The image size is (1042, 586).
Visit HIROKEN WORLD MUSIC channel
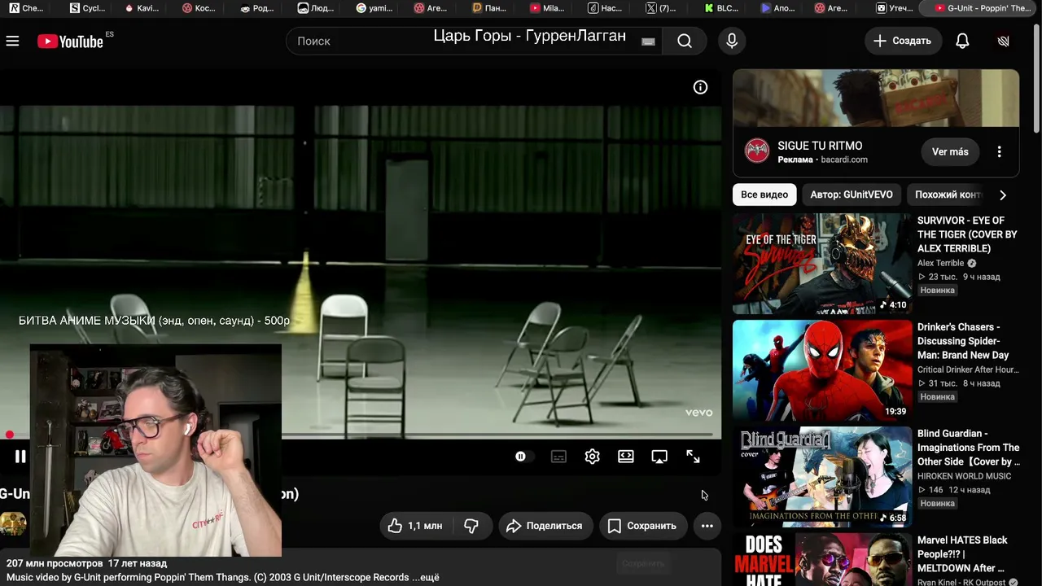click(964, 476)
